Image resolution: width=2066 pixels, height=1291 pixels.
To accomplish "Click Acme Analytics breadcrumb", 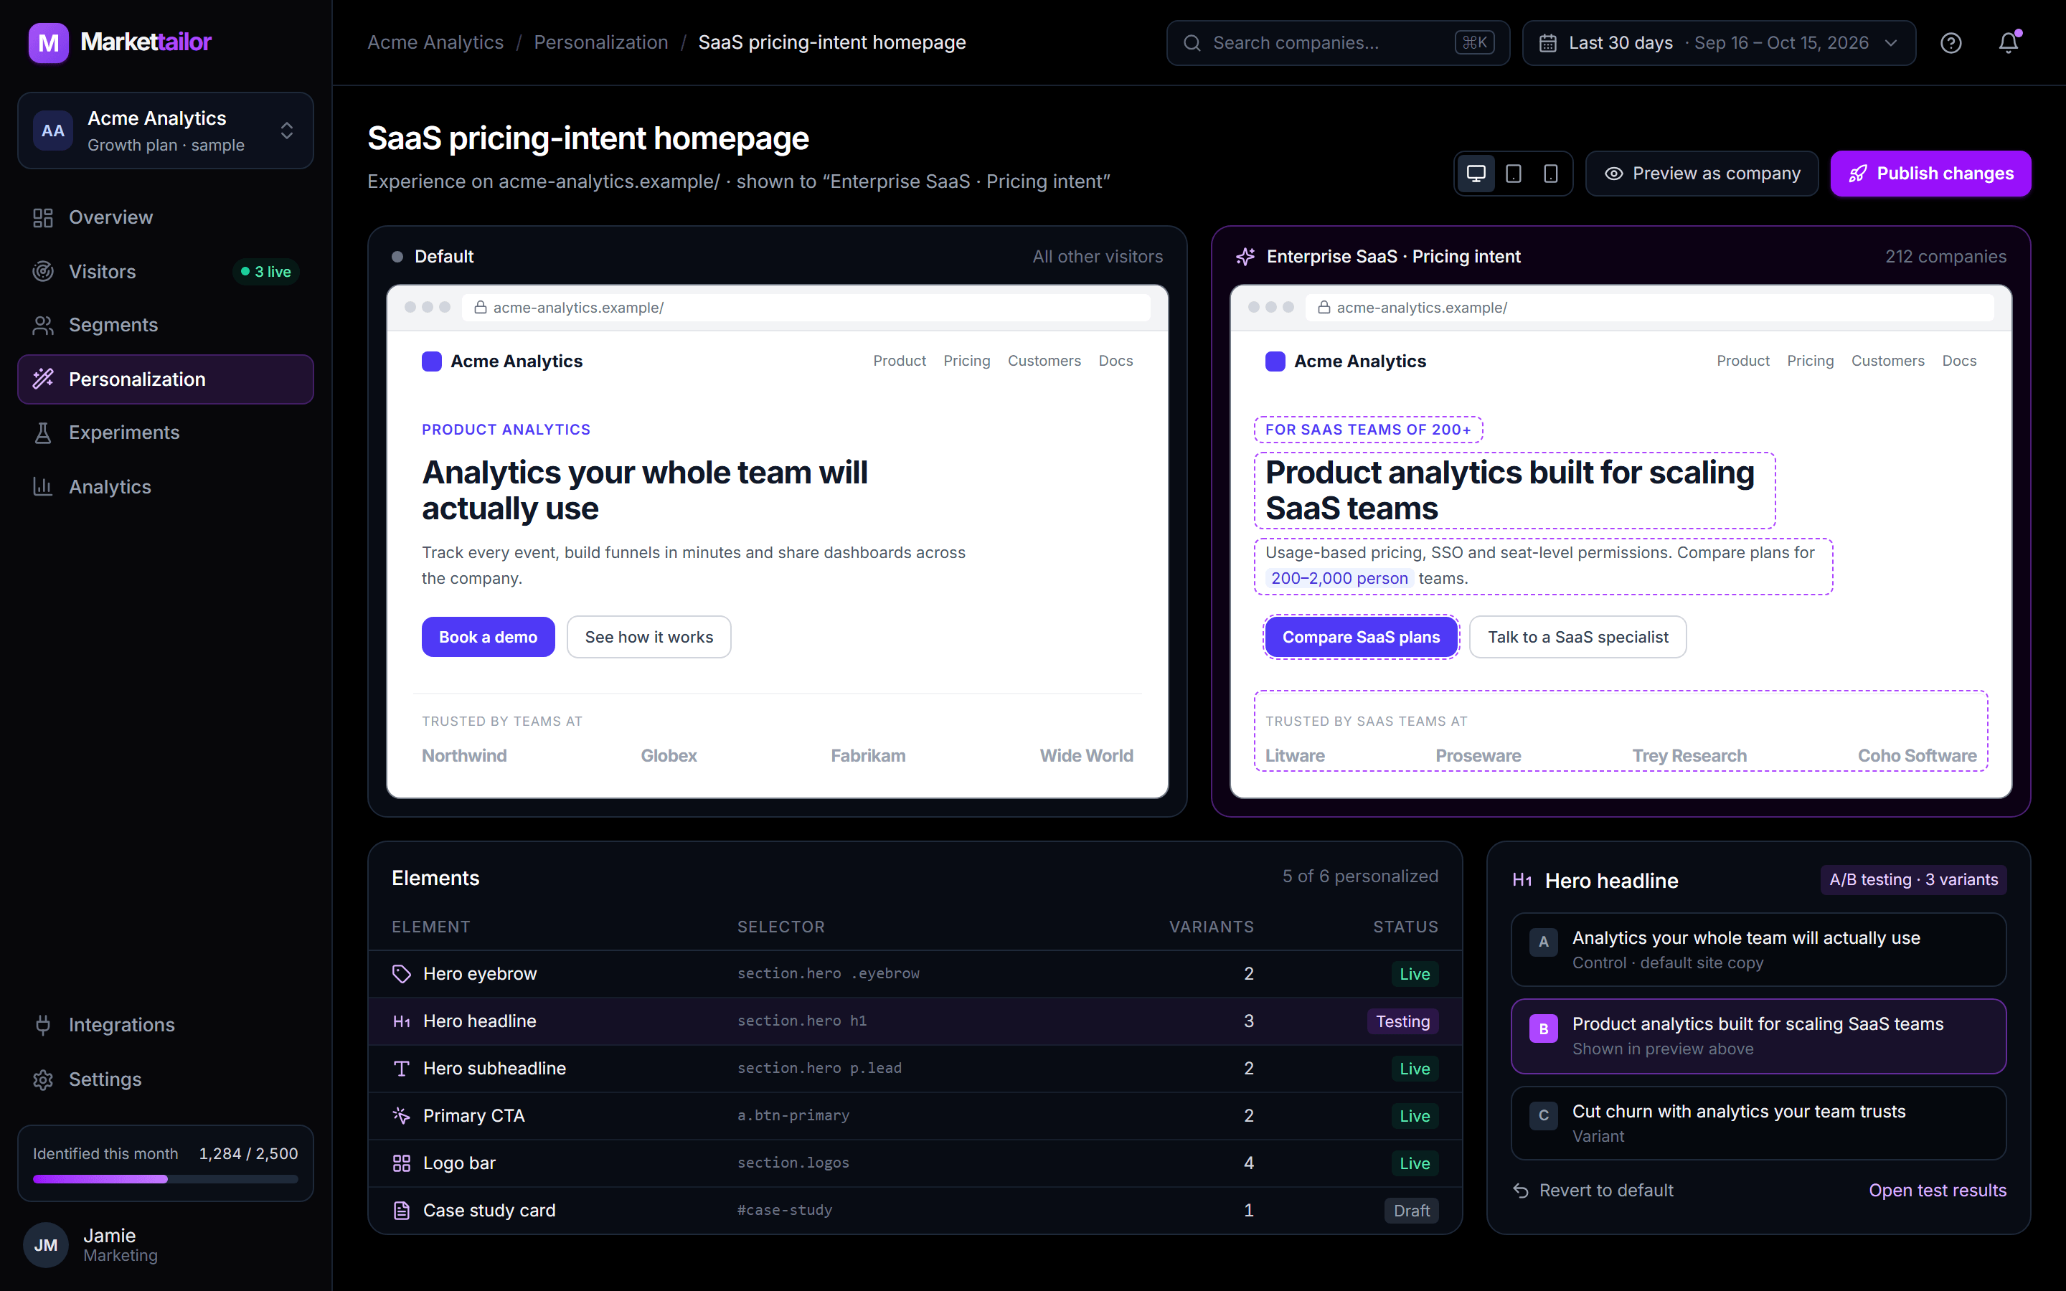I will click(435, 43).
